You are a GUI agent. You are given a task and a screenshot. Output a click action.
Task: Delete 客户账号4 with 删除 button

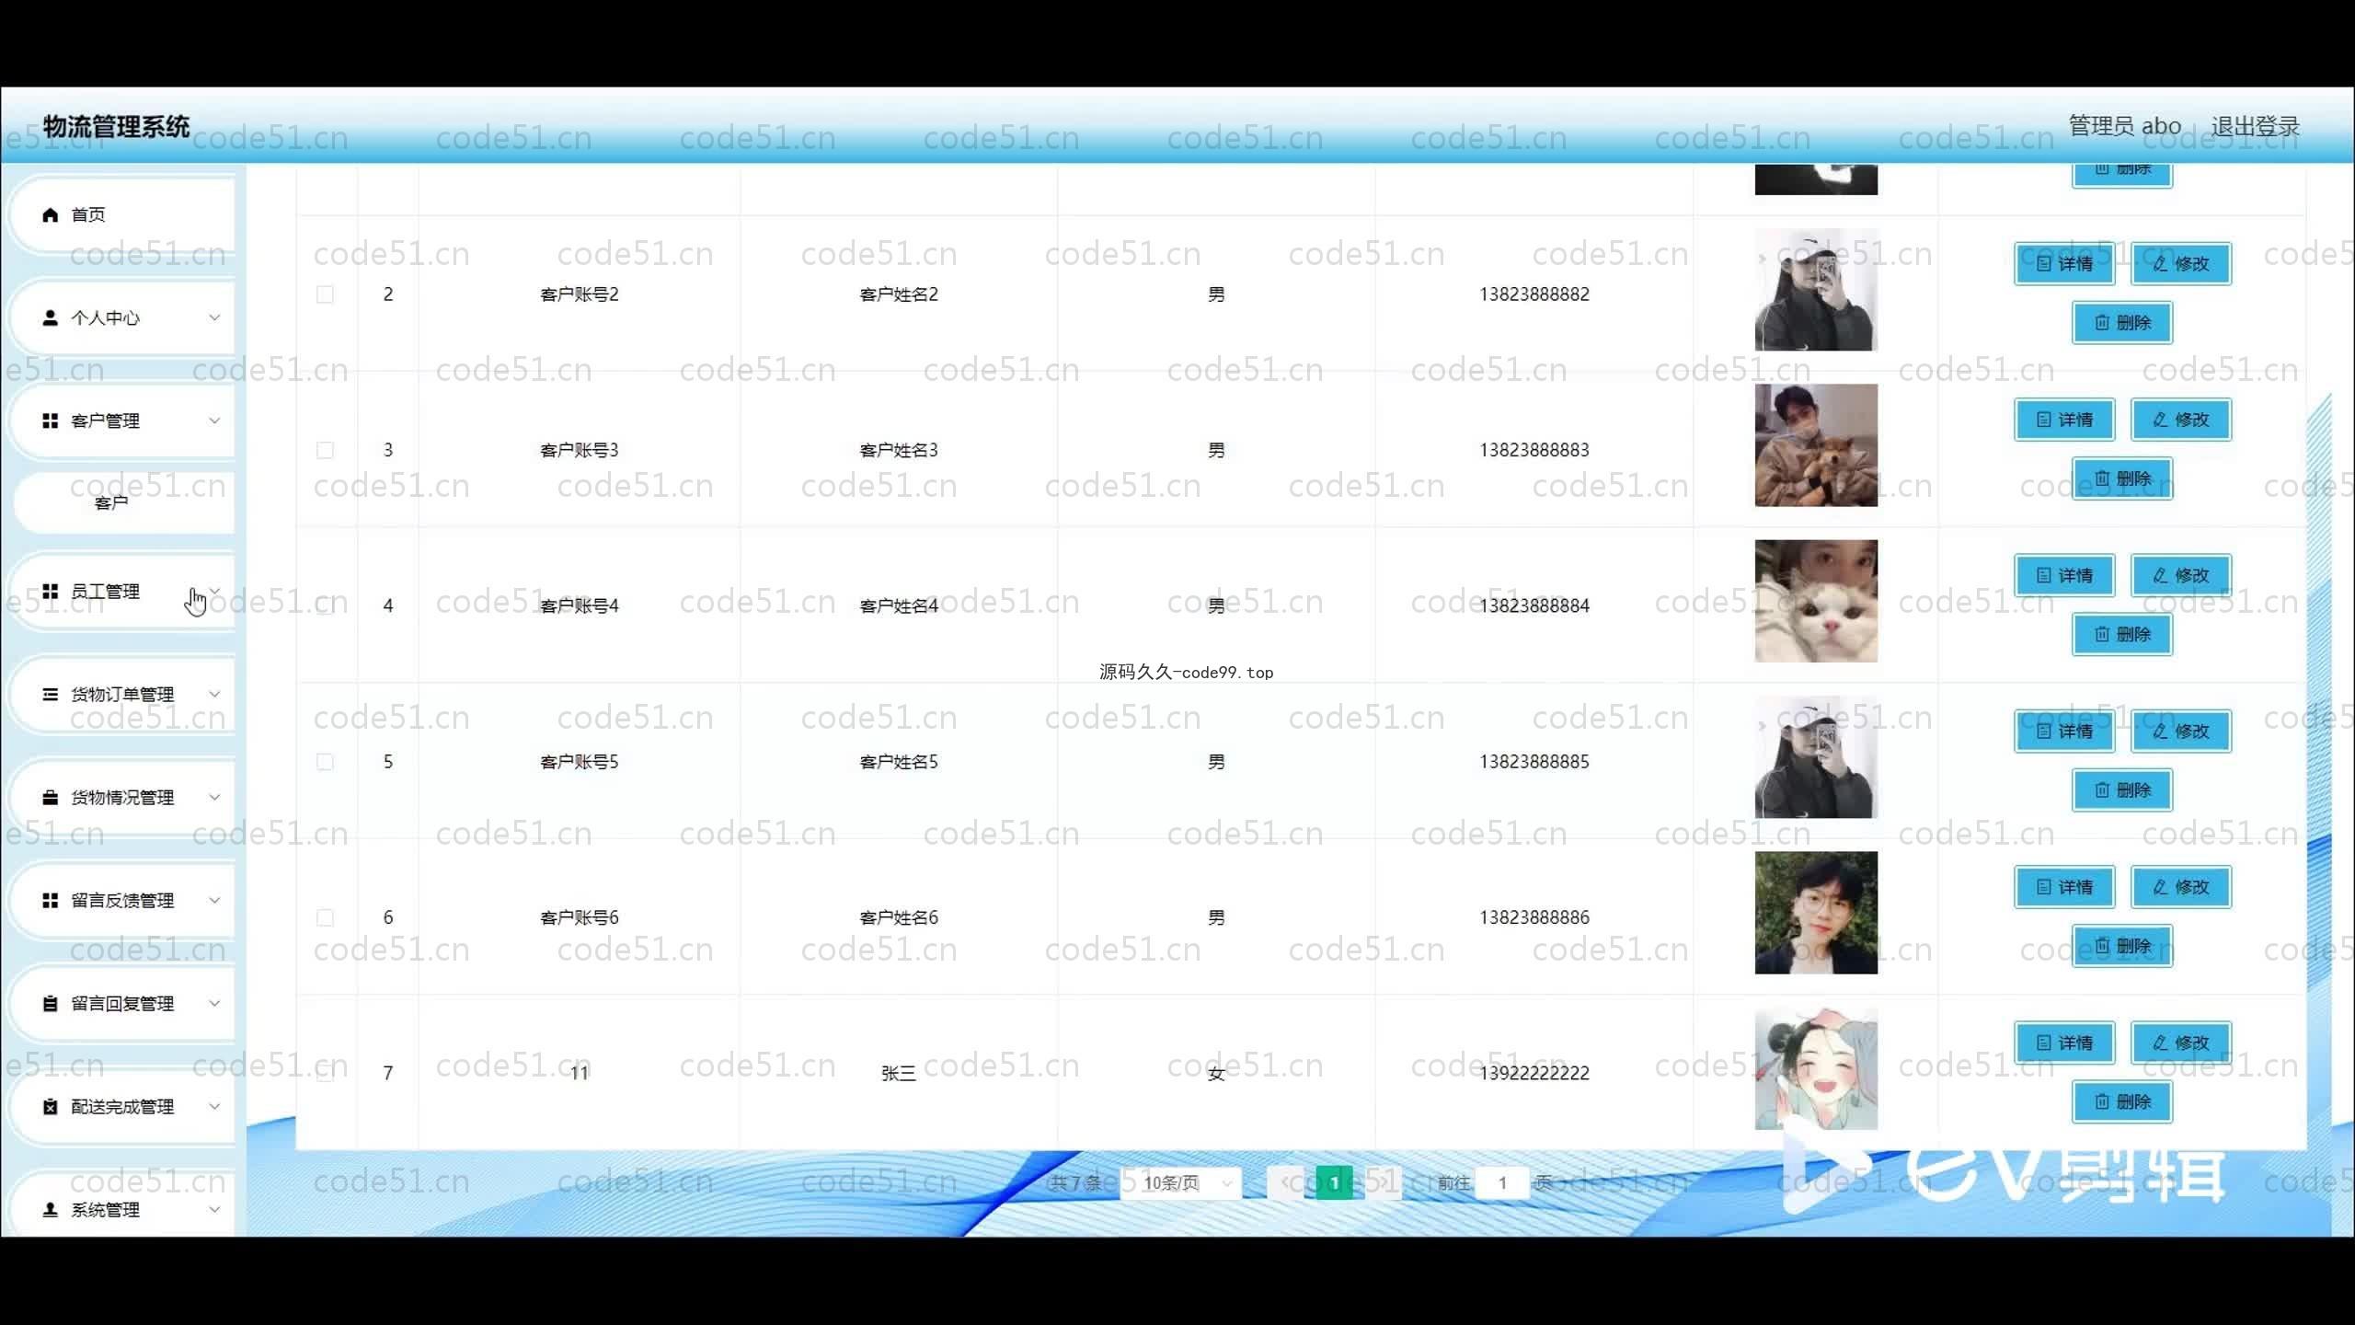click(2122, 635)
